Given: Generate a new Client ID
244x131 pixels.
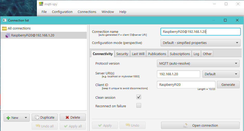Looking at the screenshot, I should (228, 84).
